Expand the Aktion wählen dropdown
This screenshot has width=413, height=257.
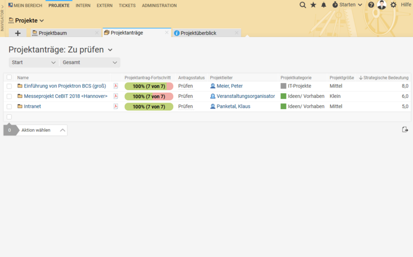pyautogui.click(x=43, y=130)
